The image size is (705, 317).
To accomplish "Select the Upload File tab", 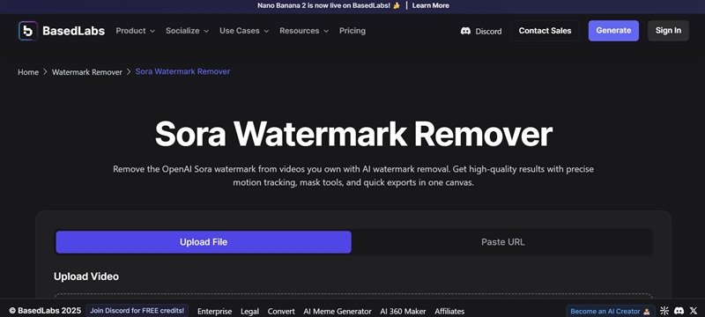I will point(204,242).
